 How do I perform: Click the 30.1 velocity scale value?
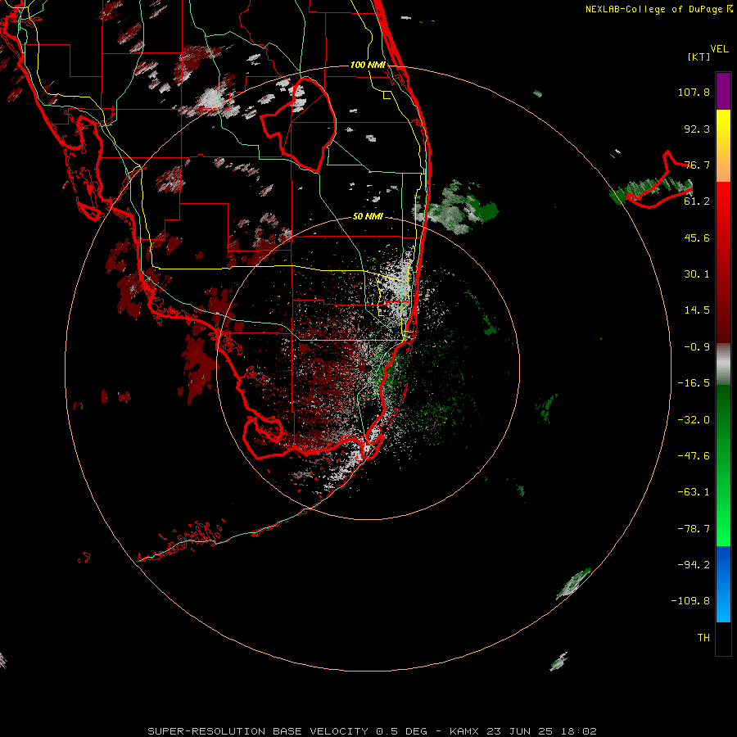(x=697, y=274)
